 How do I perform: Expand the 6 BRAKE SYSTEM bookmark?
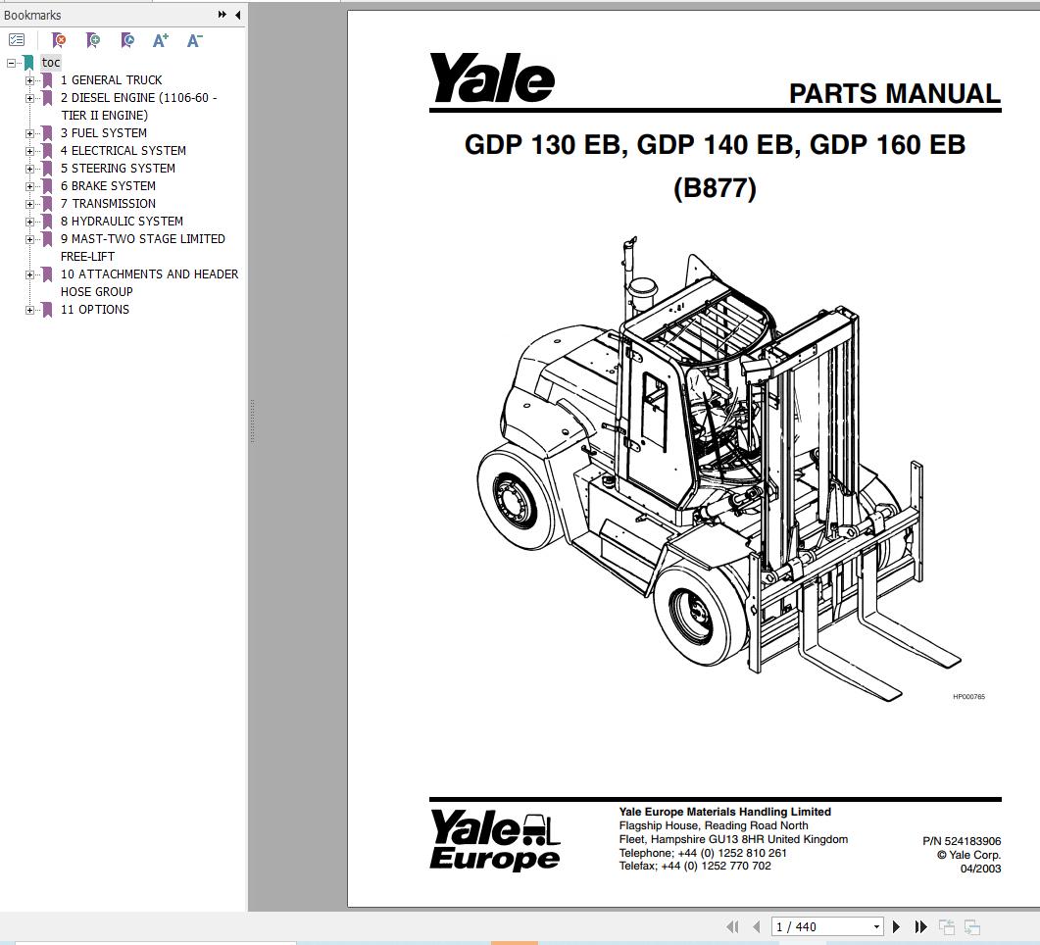[29, 186]
